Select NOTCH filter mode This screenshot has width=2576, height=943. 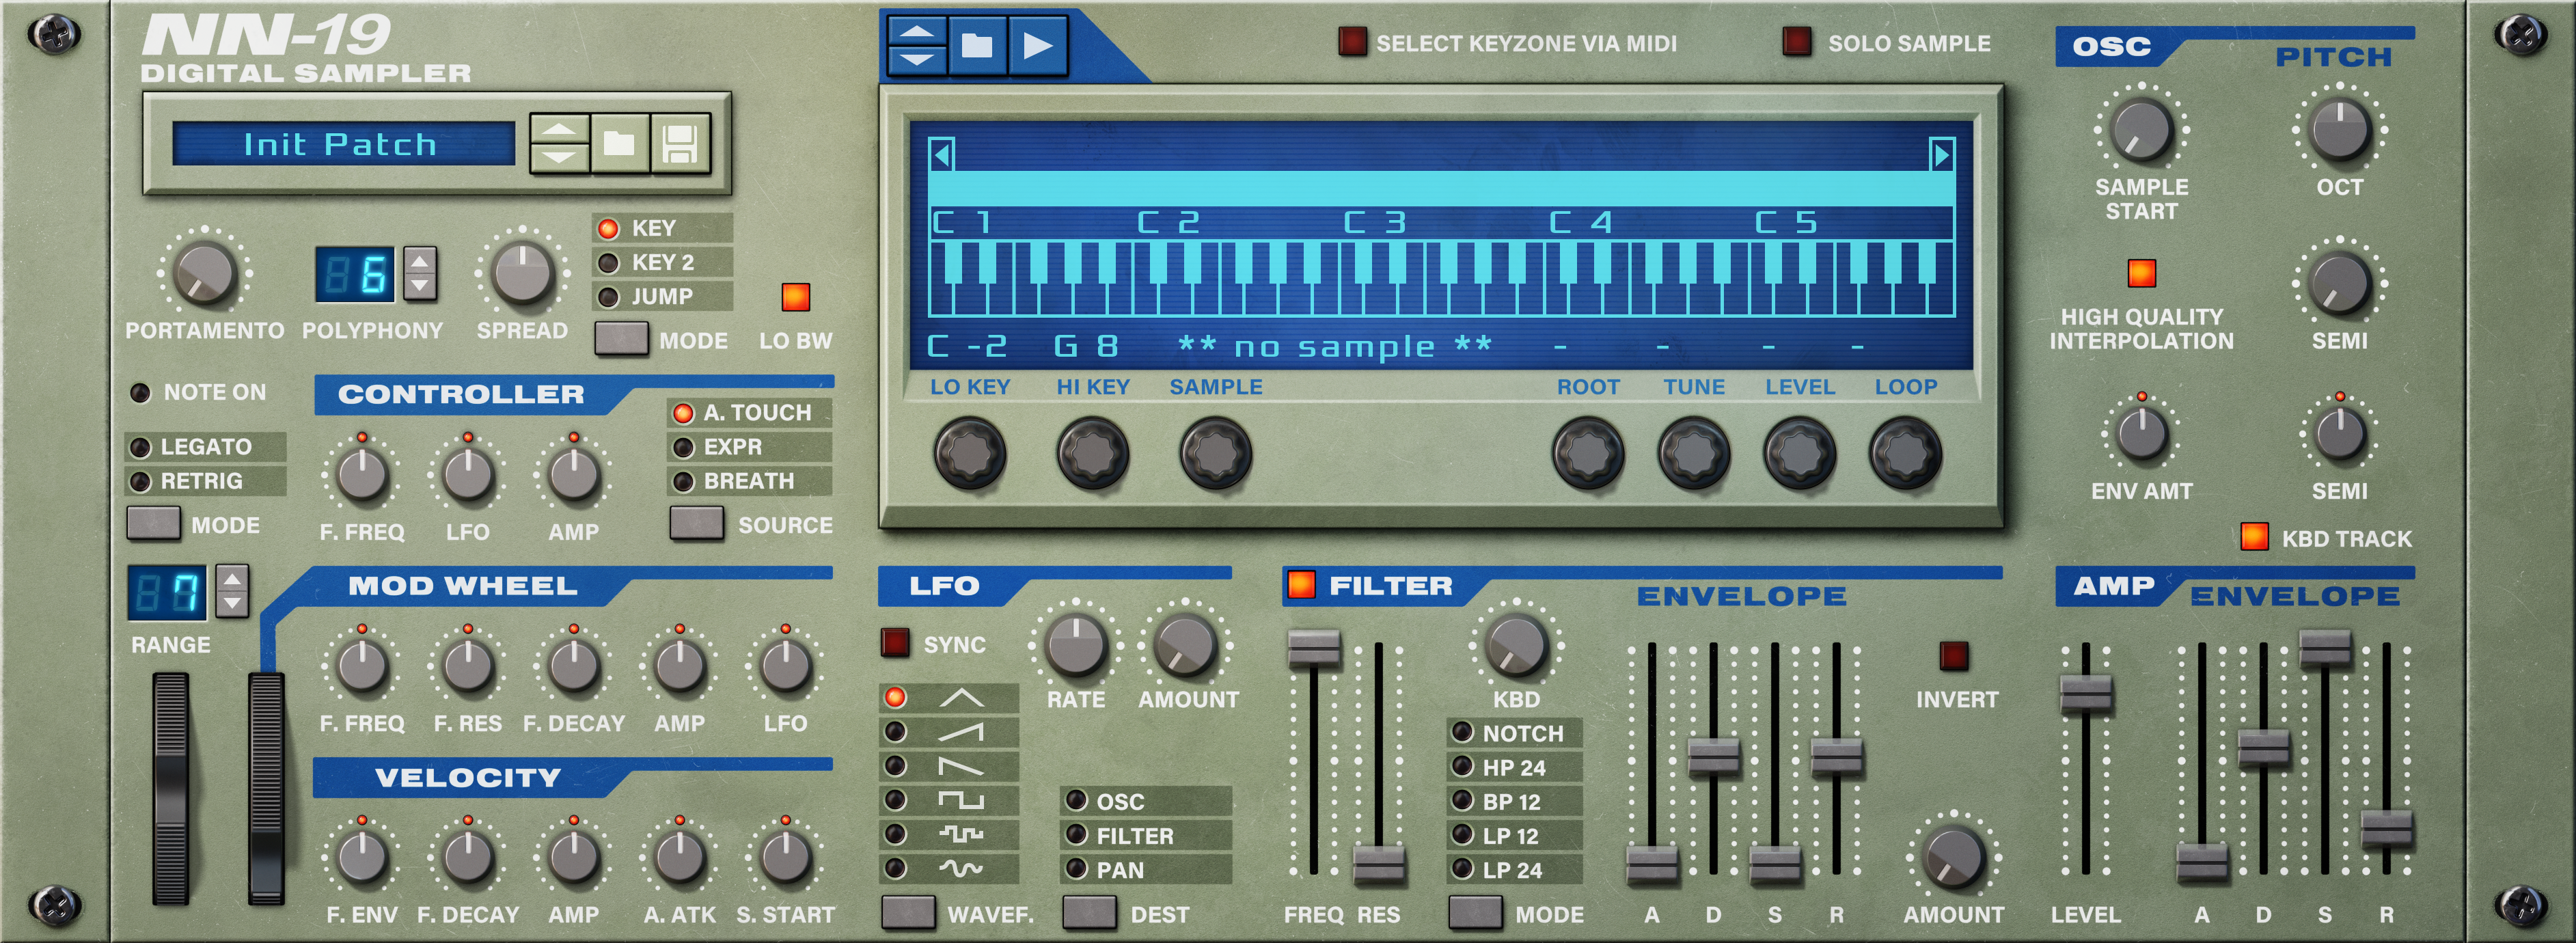click(x=1515, y=733)
